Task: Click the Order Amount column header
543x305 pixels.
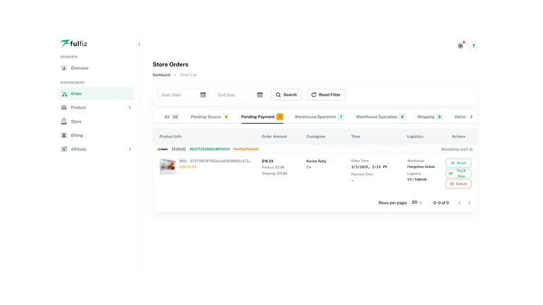Action: tap(274, 137)
